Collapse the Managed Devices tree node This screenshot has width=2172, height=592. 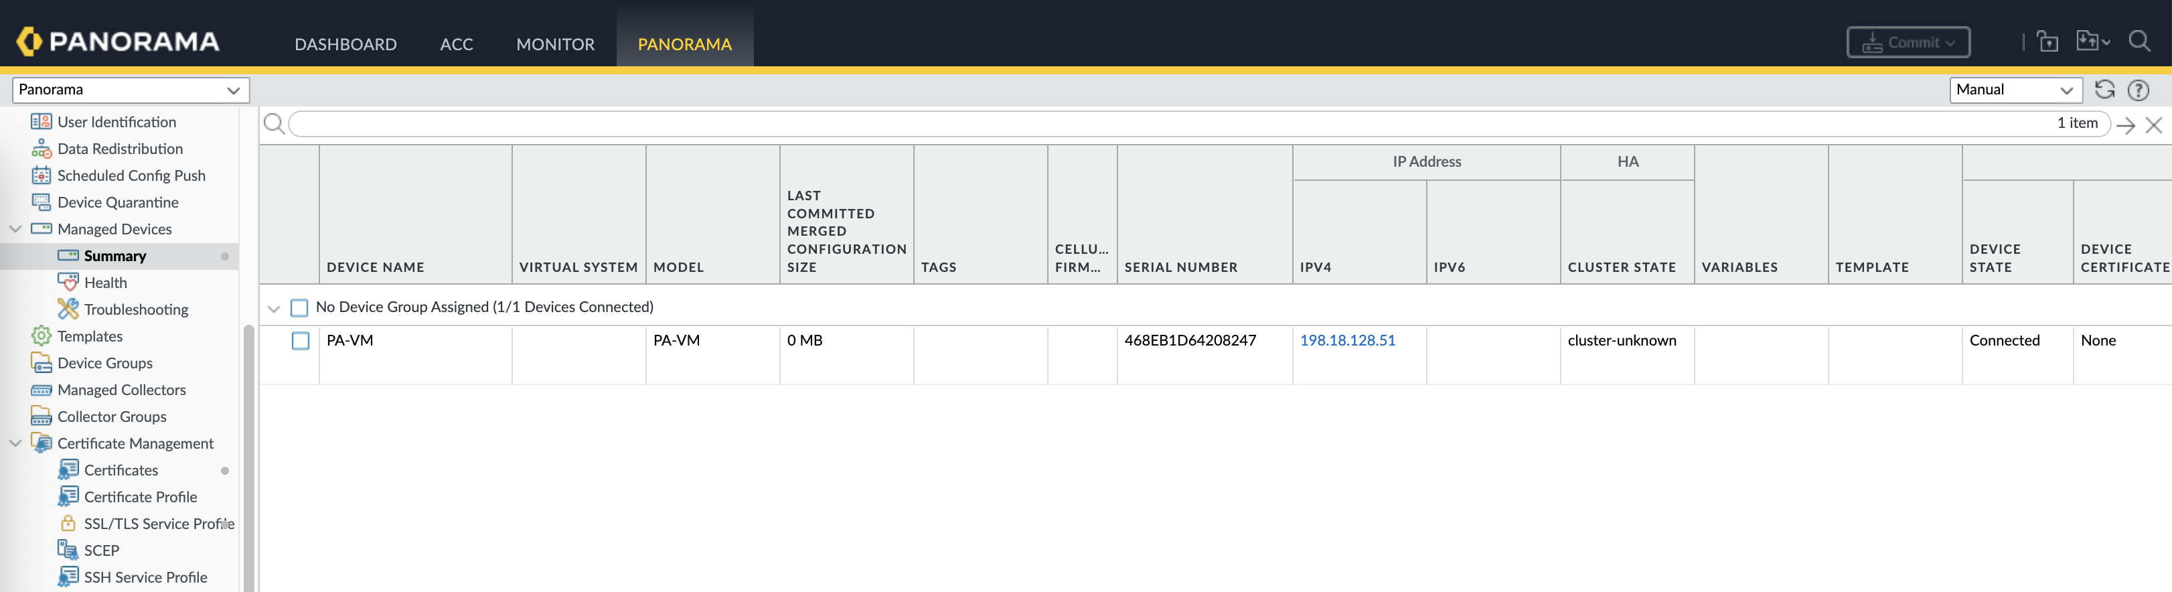click(x=15, y=228)
